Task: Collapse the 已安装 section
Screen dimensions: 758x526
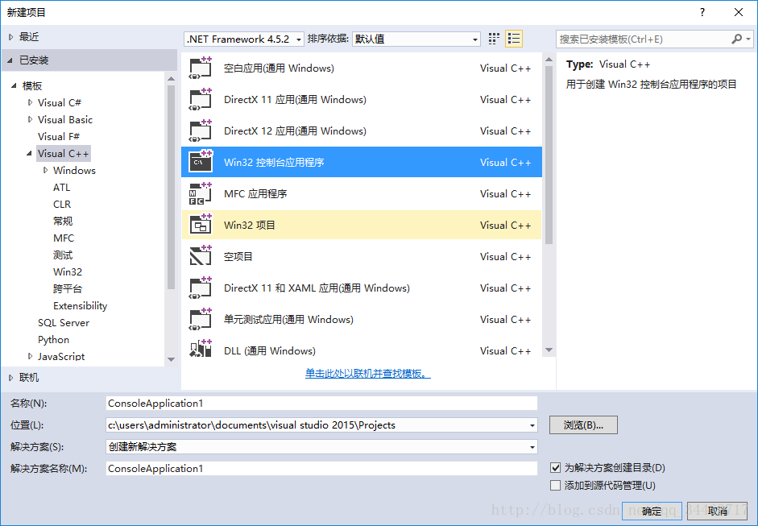Action: pyautogui.click(x=10, y=60)
